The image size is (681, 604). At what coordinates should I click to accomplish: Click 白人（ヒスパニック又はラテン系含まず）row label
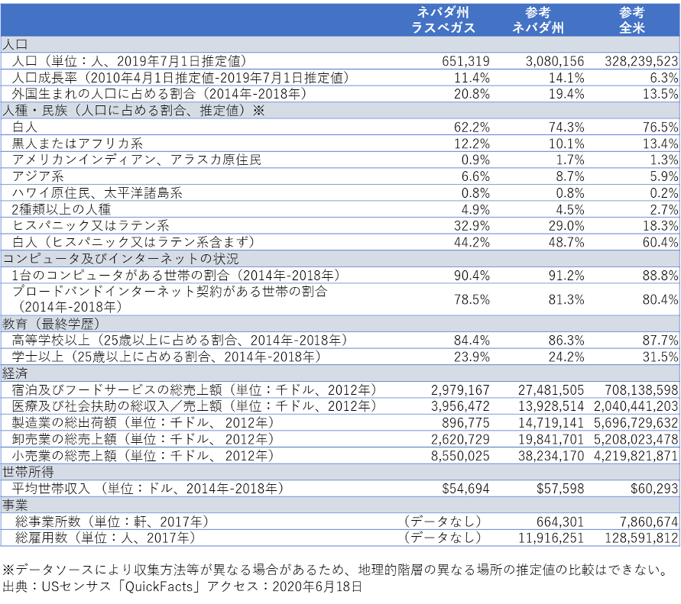pos(133,242)
